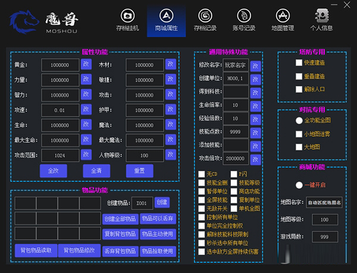Tick the 技能全删 checkbox
The height and width of the screenshot is (273, 357).
[202, 183]
